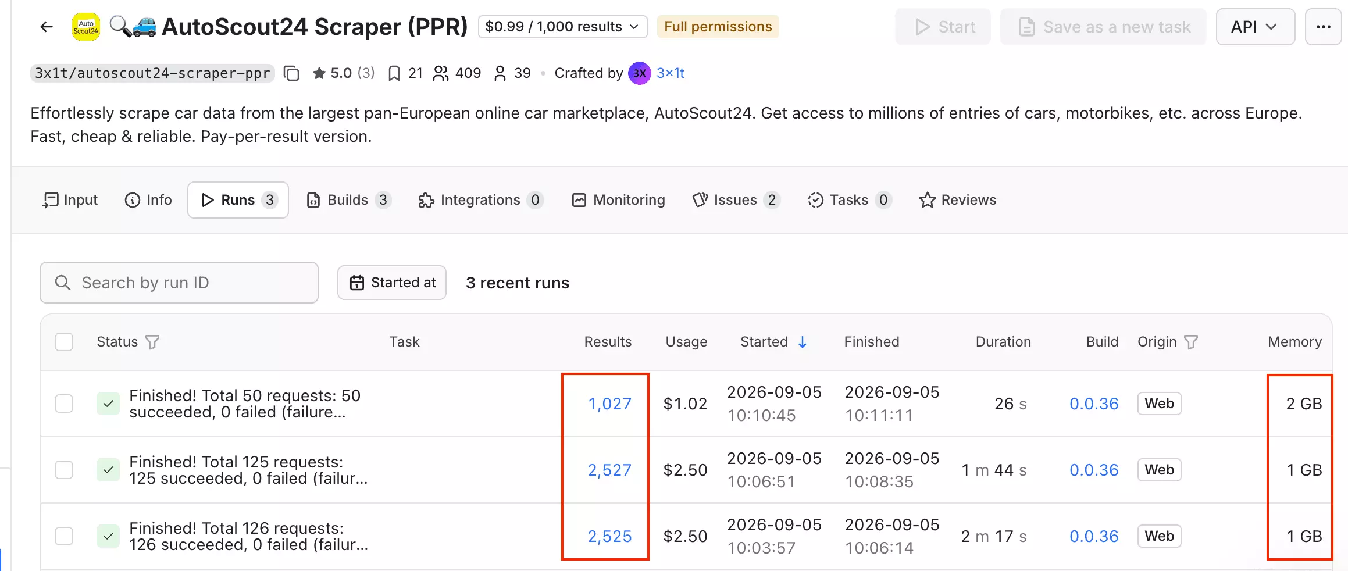Open the Builds tab
The image size is (1348, 571).
coord(348,200)
